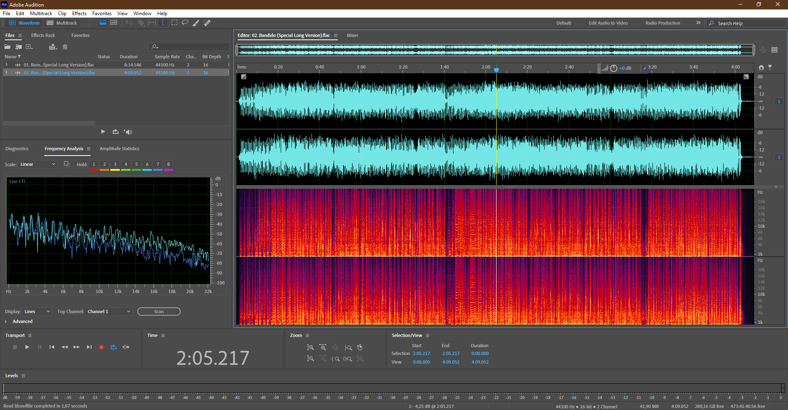Click Zoom Out Amplitude icon
This screenshot has width=788, height=410.
click(x=311, y=359)
